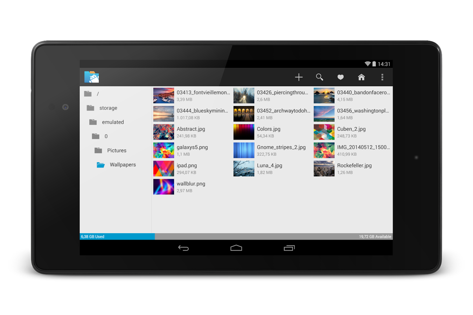
Task: Click the emulated folder icon
Action: point(93,122)
